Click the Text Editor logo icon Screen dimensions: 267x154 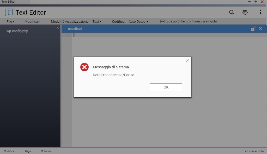pos(9,12)
